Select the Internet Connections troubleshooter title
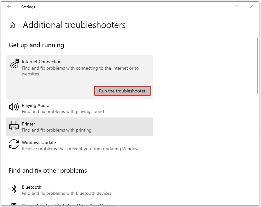 (x=42, y=62)
